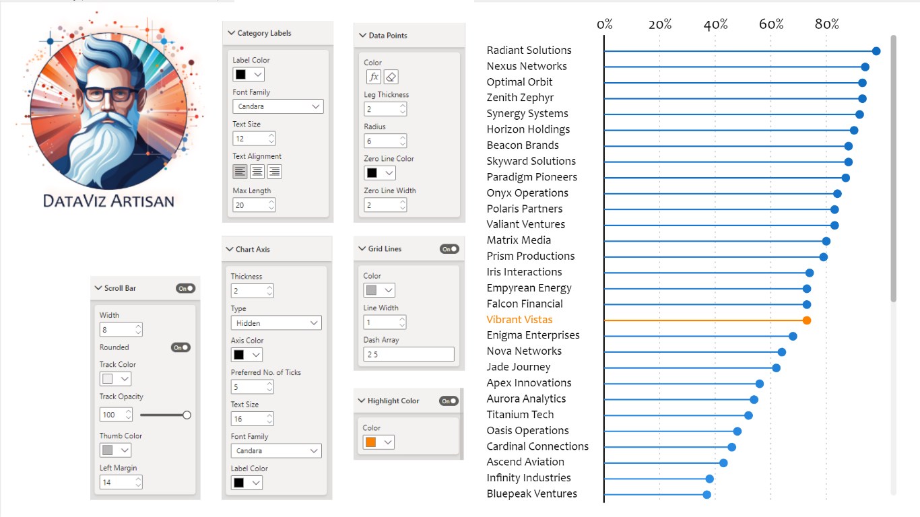Open the Scroll Bar Thumb Color picker
920x517 pixels.
[115, 450]
